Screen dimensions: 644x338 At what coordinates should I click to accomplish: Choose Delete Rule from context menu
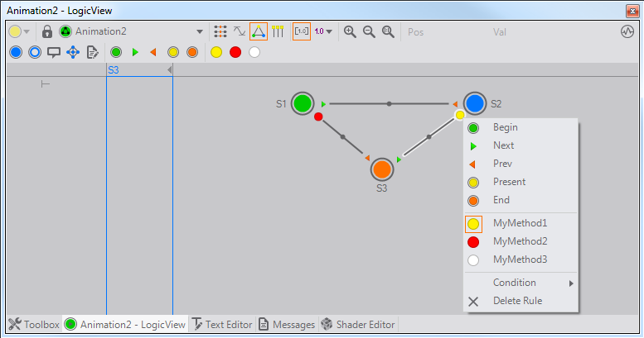(517, 301)
